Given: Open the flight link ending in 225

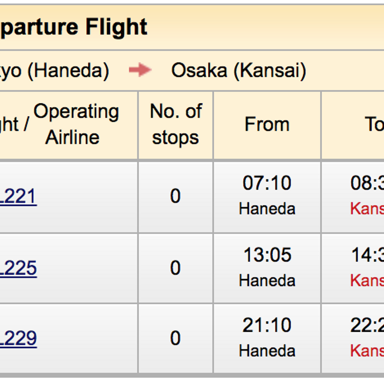Looking at the screenshot, I should tap(18, 268).
